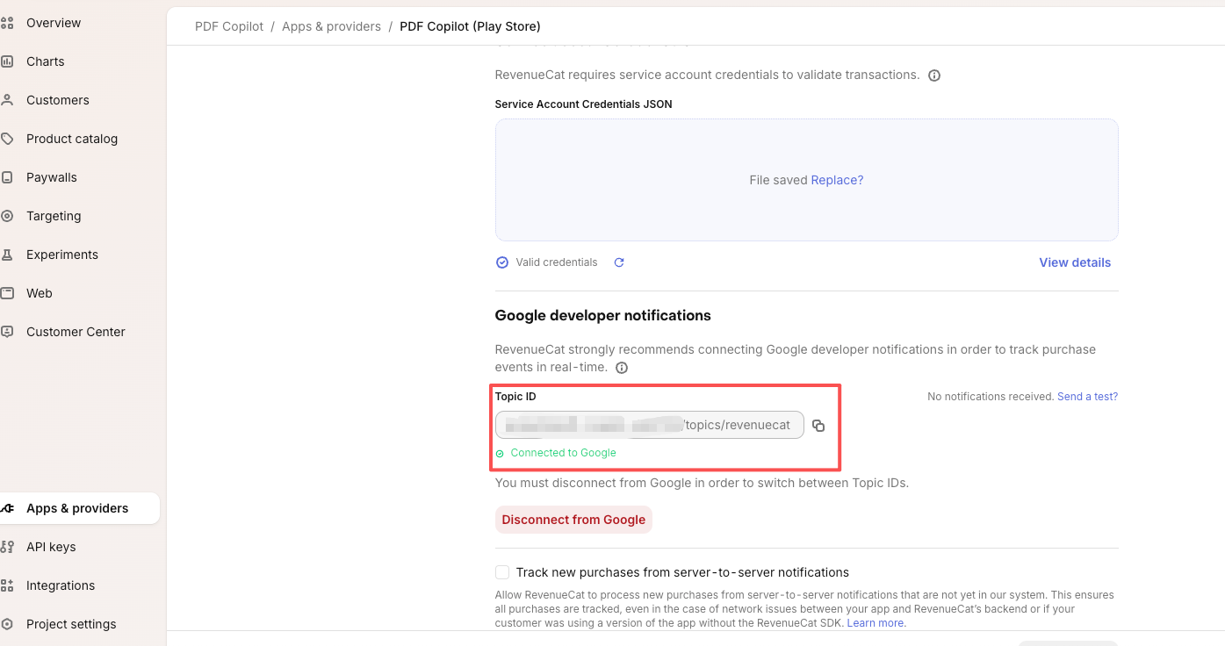Open Paywalls section
Screen dimensions: 1225x646
tap(51, 177)
